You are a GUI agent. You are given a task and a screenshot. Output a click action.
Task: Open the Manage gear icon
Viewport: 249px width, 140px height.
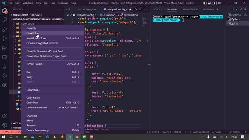[5, 125]
